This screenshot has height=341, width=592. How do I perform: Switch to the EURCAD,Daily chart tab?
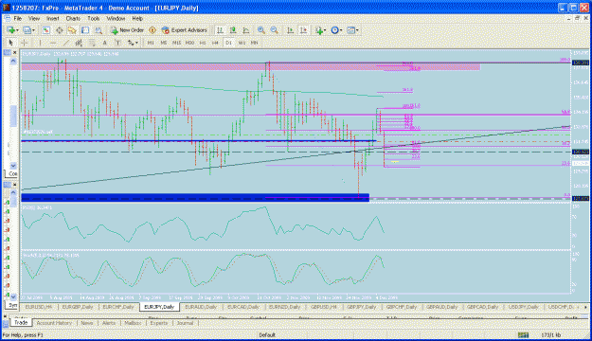coord(243,307)
